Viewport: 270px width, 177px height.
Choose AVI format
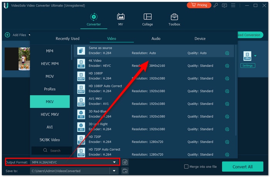tap(50, 127)
